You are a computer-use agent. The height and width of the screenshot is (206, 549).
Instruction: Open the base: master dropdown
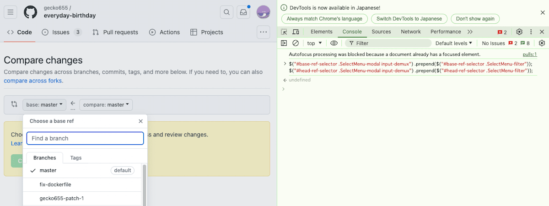point(44,104)
